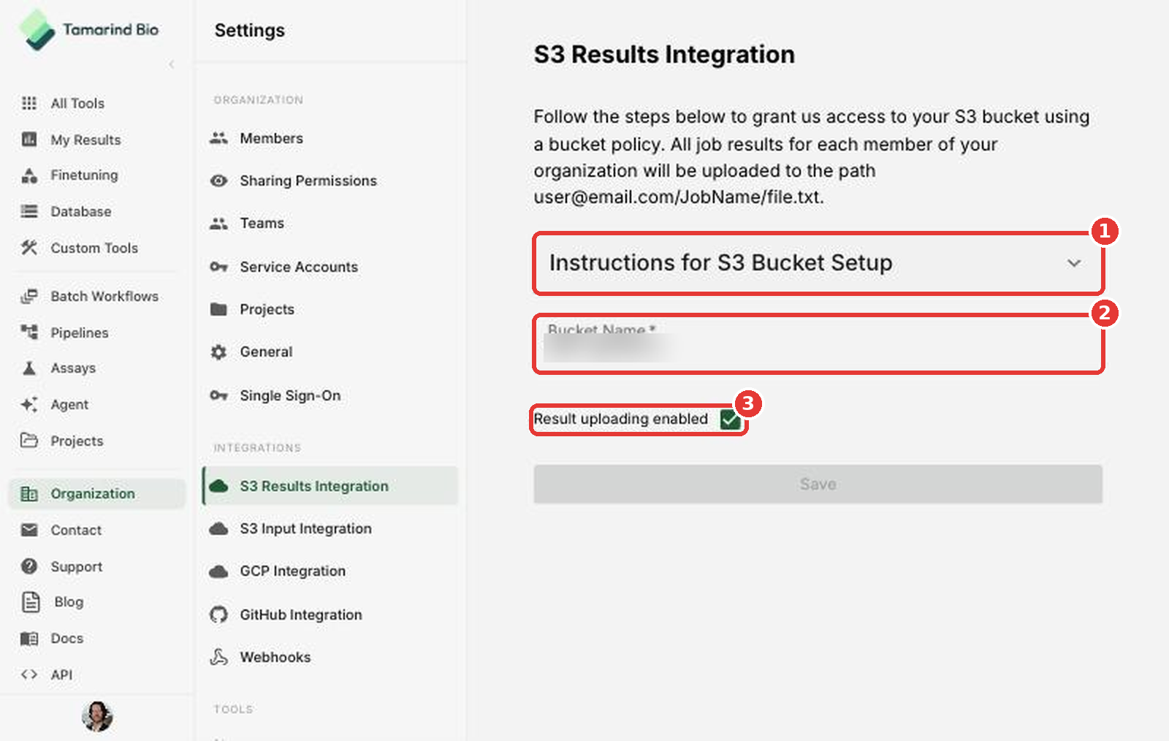Viewport: 1169px width, 741px height.
Task: Open Teams settings page
Action: [x=330, y=223]
